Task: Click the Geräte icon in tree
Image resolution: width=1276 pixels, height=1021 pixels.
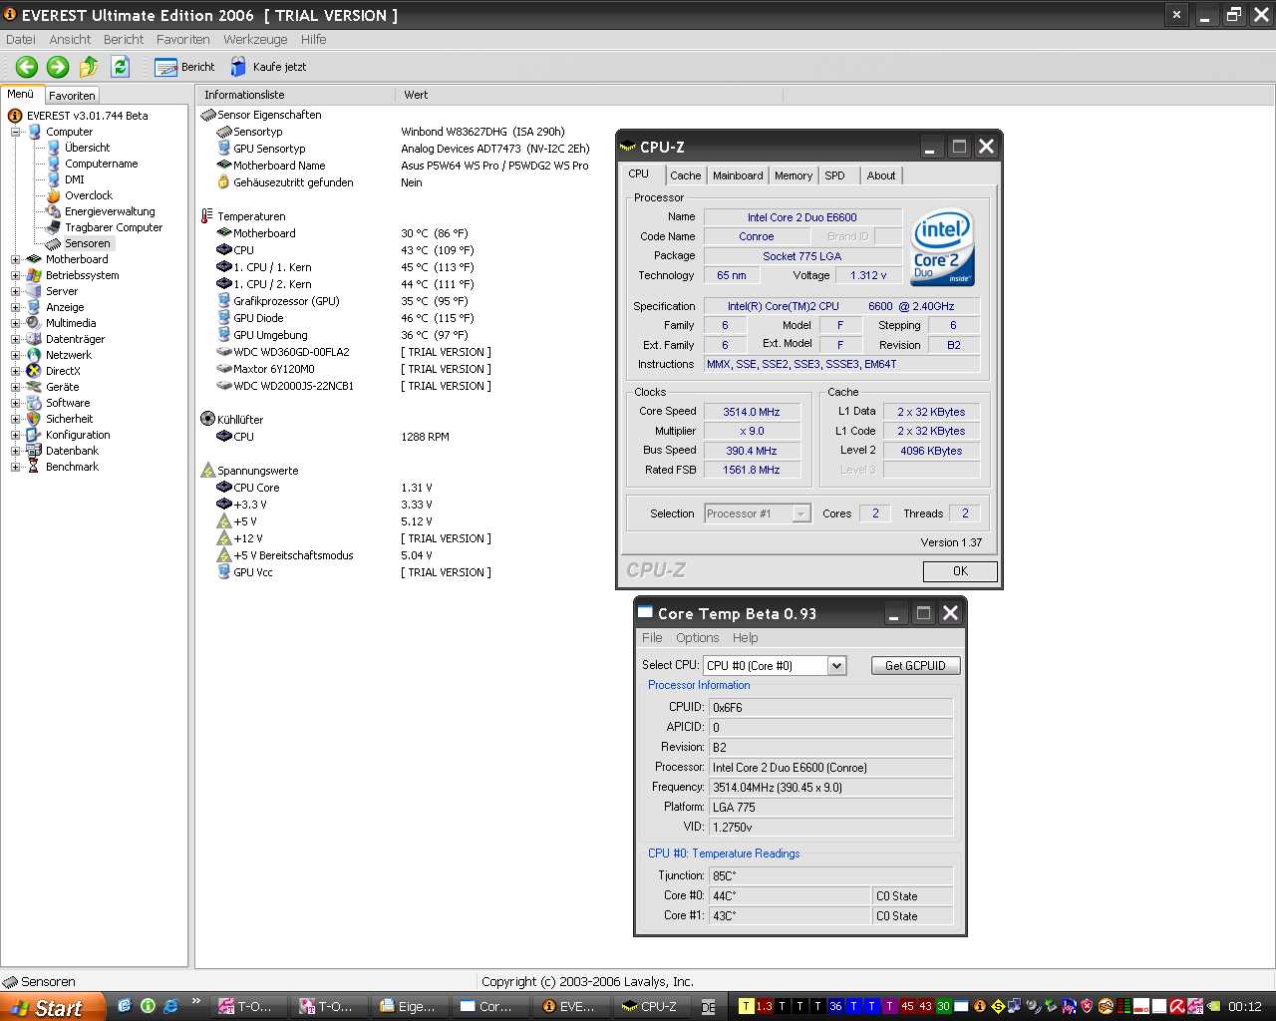Action: [x=34, y=387]
